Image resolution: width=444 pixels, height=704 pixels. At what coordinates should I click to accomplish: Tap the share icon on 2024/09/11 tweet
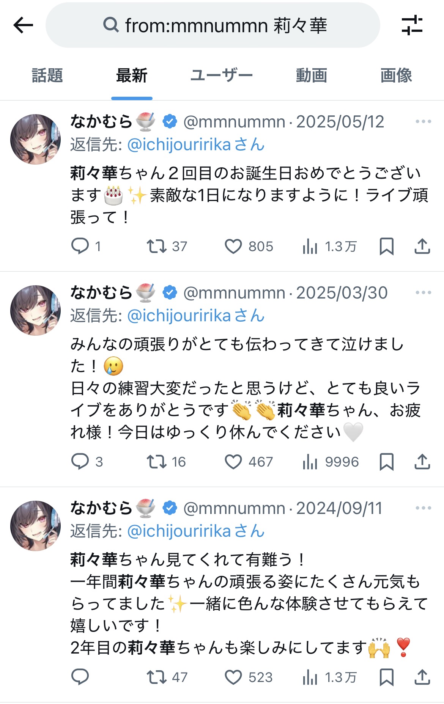tap(422, 677)
